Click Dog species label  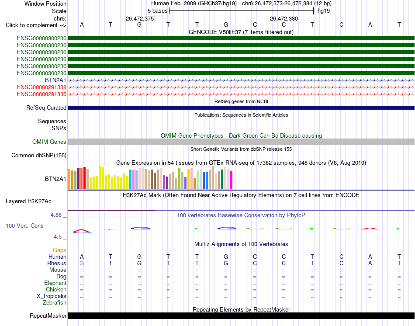[x=62, y=277]
